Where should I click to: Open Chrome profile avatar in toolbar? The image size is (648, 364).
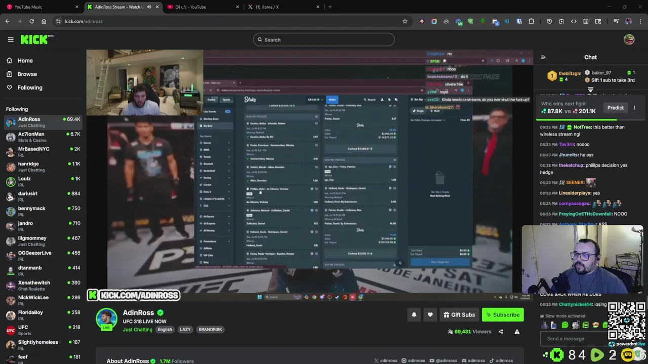click(628, 21)
